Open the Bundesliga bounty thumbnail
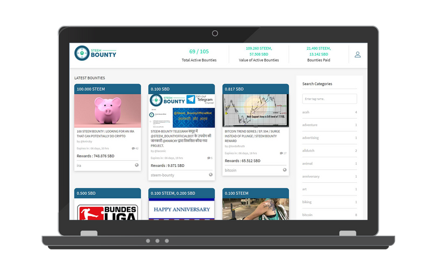This screenshot has height=263, width=437. 108,209
